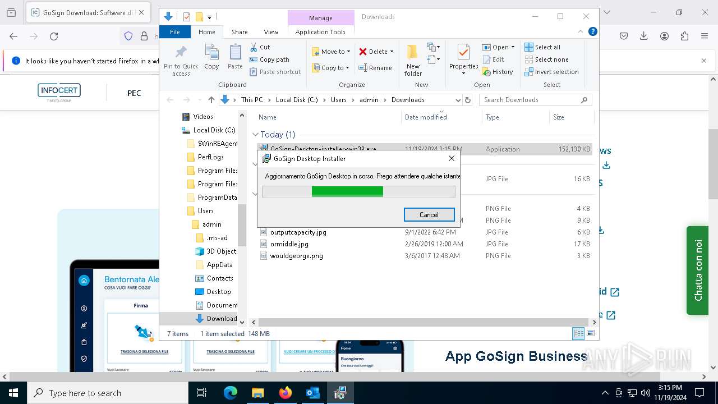This screenshot has width=718, height=404.
Task: Open file History from the ribbon
Action: (497, 72)
